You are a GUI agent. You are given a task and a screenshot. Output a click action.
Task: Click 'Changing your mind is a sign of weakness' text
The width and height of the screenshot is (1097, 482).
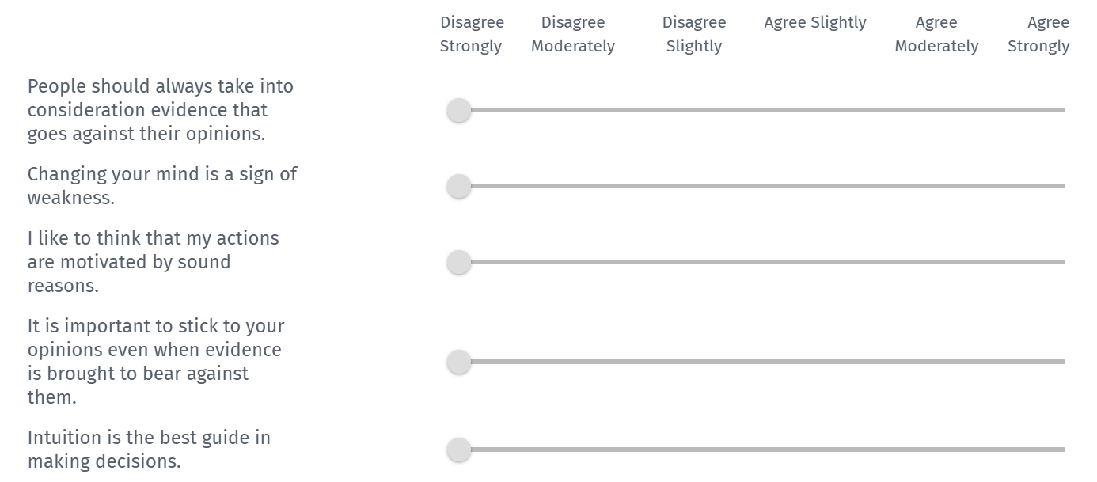click(162, 186)
